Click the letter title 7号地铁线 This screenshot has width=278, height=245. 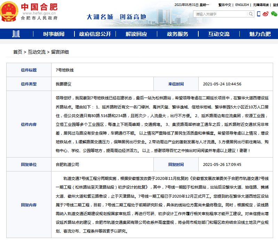65,70
